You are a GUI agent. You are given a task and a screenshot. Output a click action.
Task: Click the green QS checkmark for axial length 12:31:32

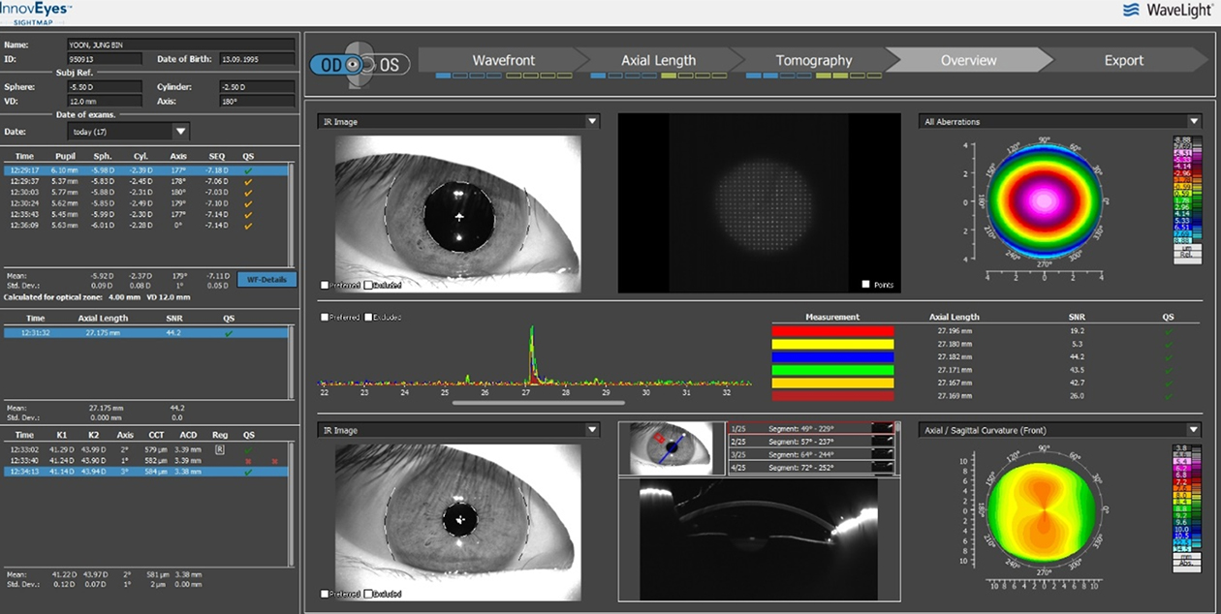228,332
